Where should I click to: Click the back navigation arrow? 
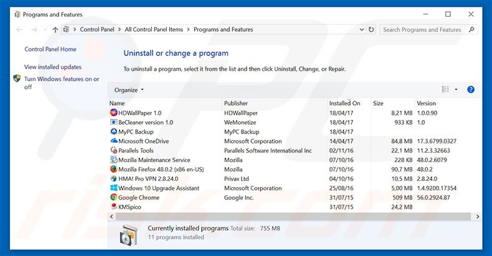(x=19, y=30)
